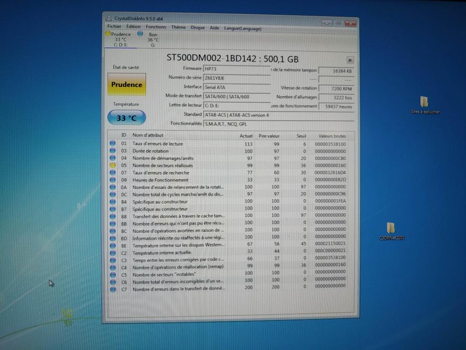The width and height of the screenshot is (466, 350).
Task: Click status icon for attribute C2 temperature
Action: pyautogui.click(x=113, y=253)
